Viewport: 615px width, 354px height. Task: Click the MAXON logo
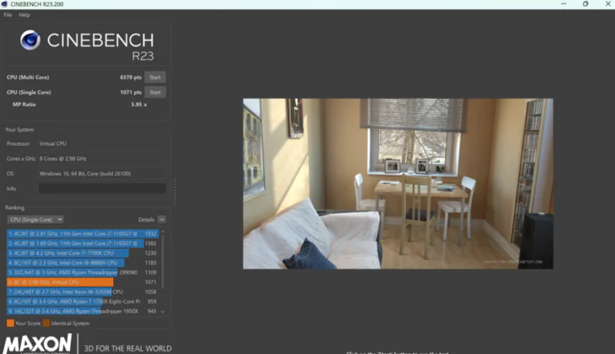[x=38, y=344]
